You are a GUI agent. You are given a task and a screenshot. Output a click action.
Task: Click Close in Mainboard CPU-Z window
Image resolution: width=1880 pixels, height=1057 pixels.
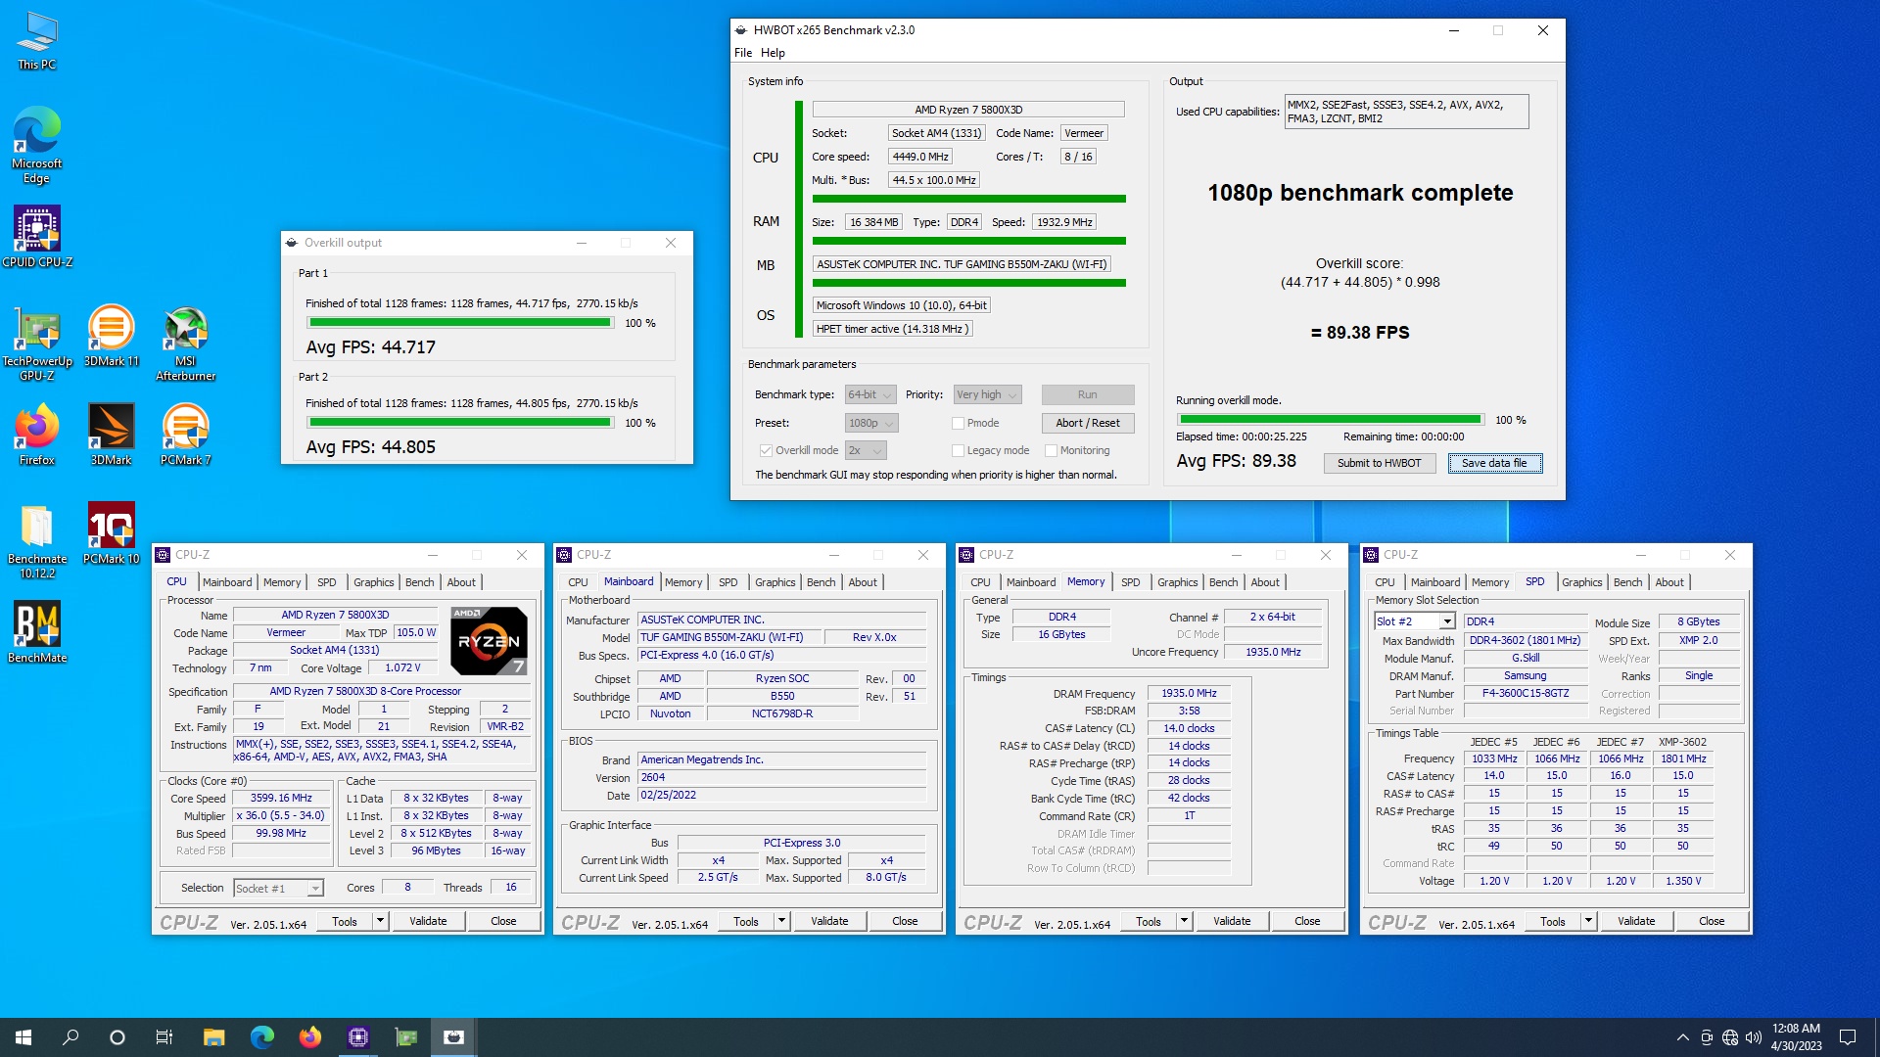905,921
